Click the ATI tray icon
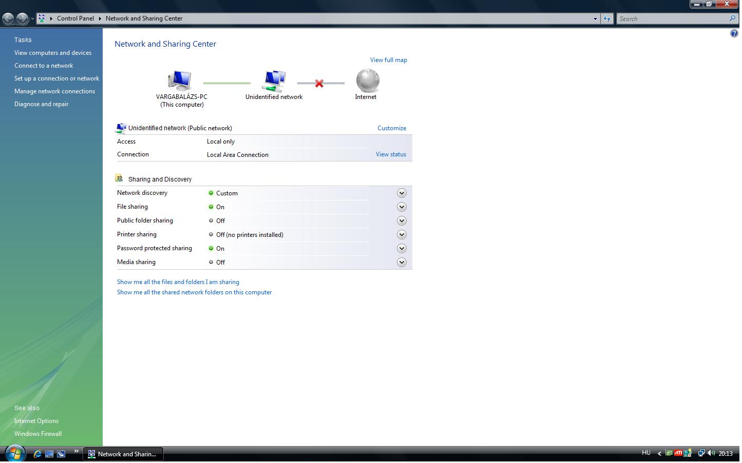This screenshot has height=463, width=742. pos(678,453)
